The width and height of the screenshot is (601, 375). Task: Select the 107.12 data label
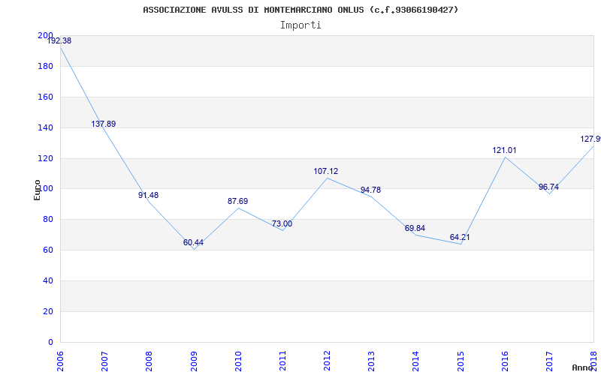[326, 172]
